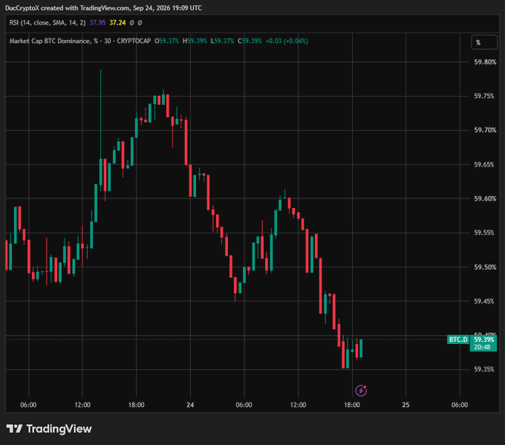
Task: Click the purple lightning event icon
Action: point(361,391)
